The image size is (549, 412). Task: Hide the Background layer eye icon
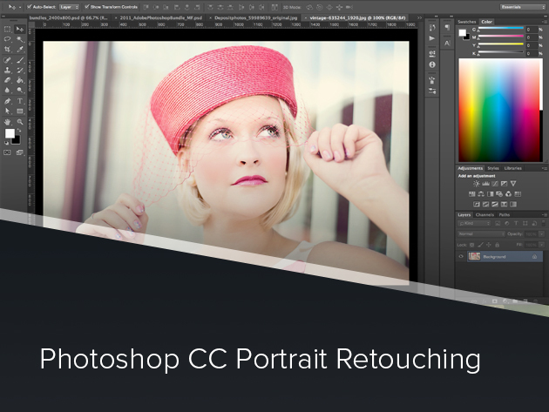(461, 257)
